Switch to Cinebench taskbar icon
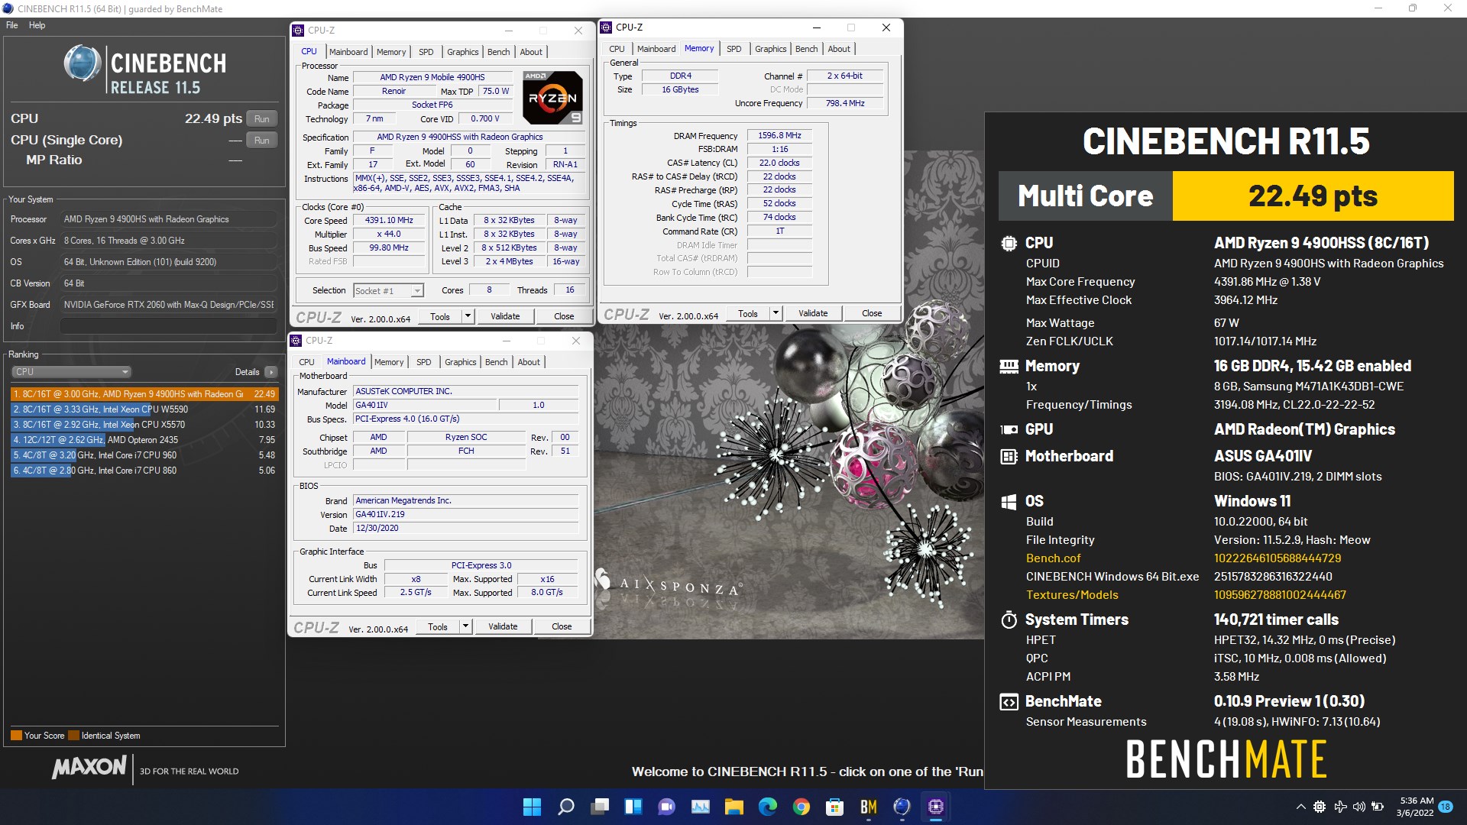The image size is (1467, 825). pos(902,807)
